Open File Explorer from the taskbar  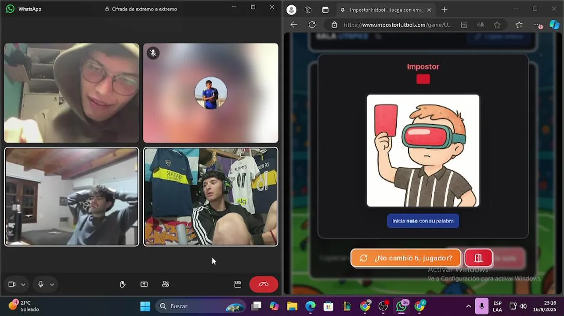click(x=292, y=306)
